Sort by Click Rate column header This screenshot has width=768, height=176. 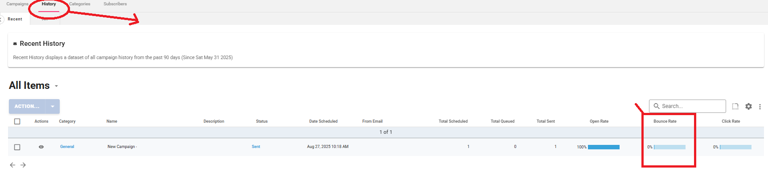(731, 121)
